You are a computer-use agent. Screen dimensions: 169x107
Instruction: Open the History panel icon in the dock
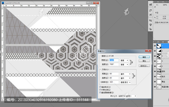pos(151,10)
